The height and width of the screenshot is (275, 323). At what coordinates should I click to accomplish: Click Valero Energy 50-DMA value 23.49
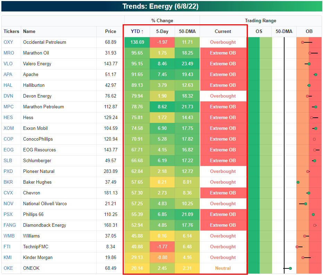(x=187, y=64)
